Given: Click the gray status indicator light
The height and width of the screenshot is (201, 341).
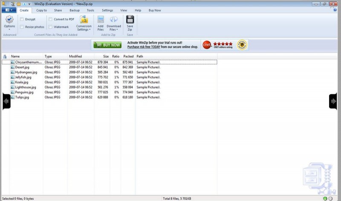Looking at the screenshot, I should pyautogui.click(x=330, y=198).
